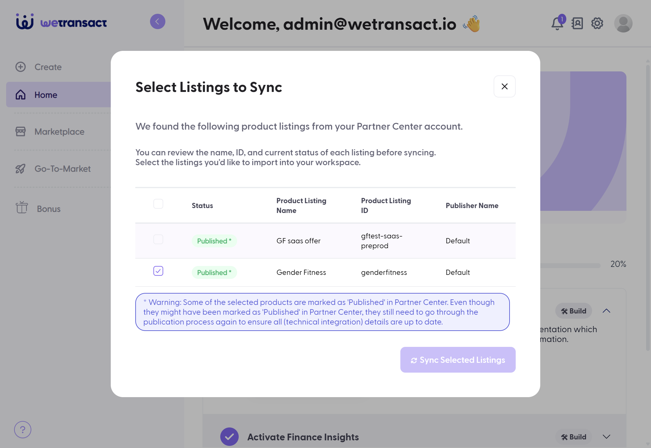Open the contacts address book icon
Viewport: 651px width, 448px height.
coord(577,23)
